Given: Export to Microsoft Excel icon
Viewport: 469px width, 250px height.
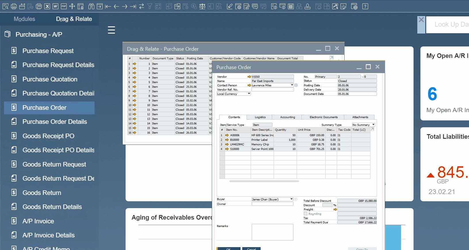Looking at the screenshot, I should [x=47, y=6].
